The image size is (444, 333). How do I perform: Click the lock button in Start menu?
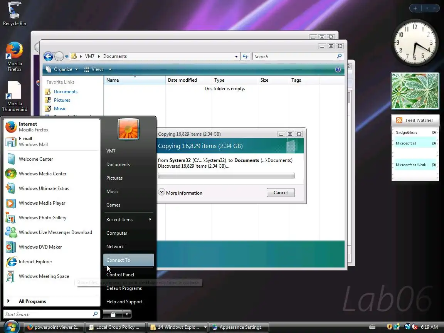click(113, 314)
